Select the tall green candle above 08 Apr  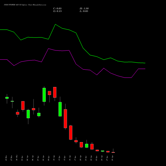coord(44,95)
